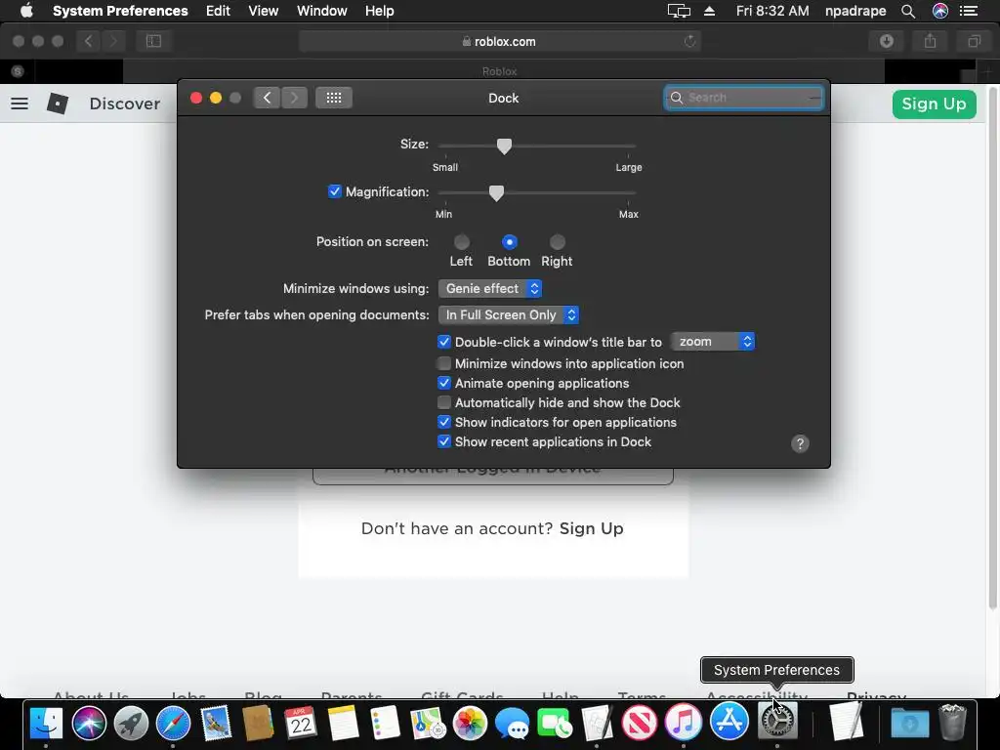
Task: Open Contacts book icon in Dock
Action: tap(258, 724)
